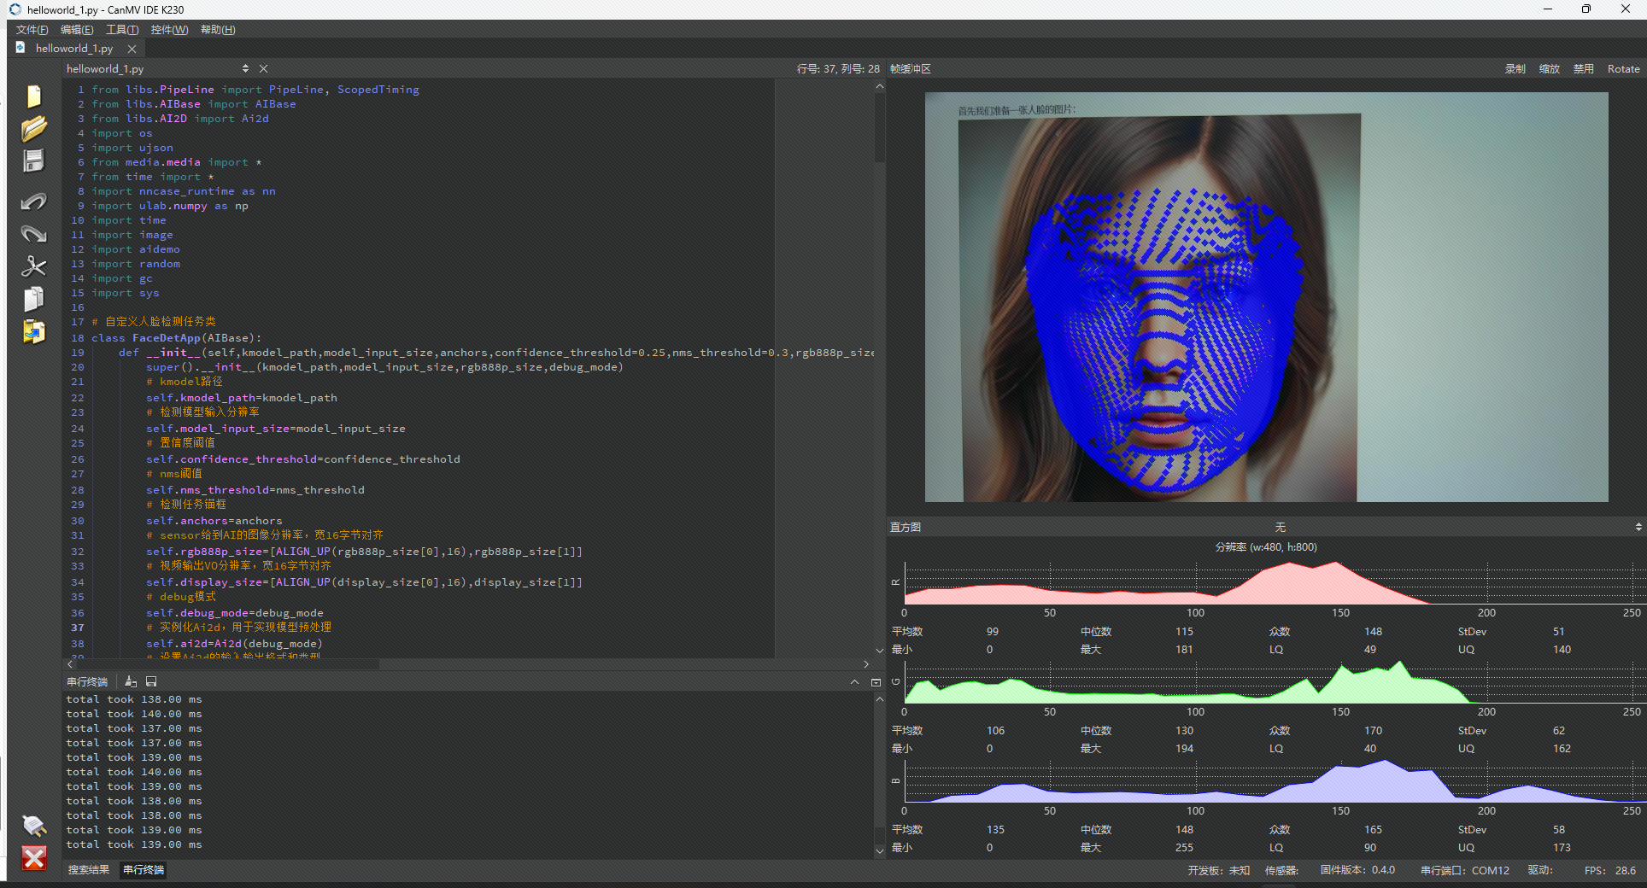Click red channel 平均数 value 99
The height and width of the screenshot is (888, 1647).
(x=992, y=632)
